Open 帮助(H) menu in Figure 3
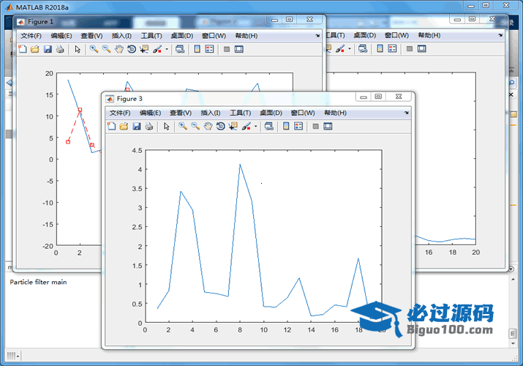523x366 pixels. [x=335, y=113]
